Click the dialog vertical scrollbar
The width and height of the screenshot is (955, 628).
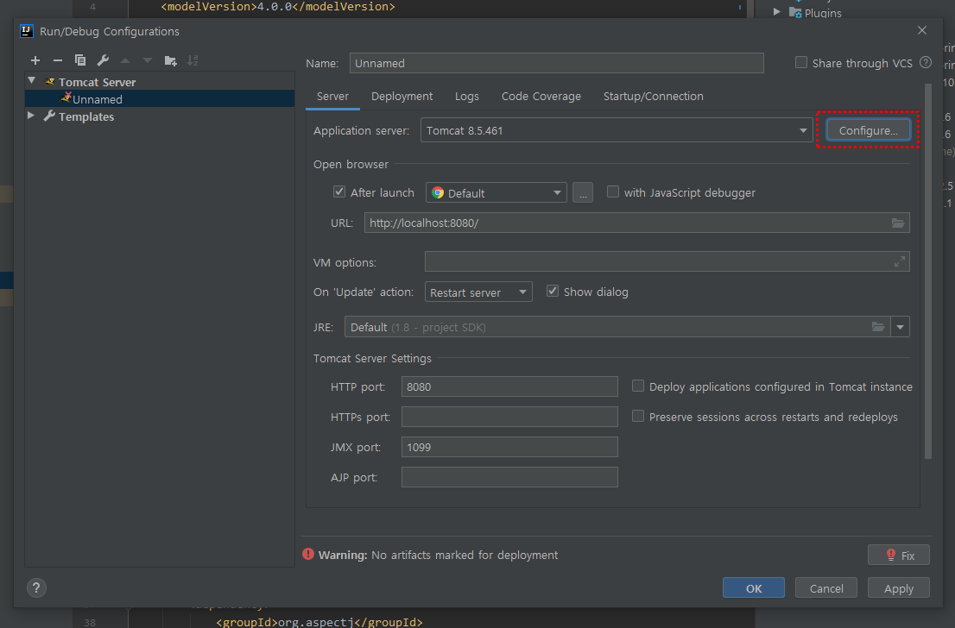tap(928, 271)
